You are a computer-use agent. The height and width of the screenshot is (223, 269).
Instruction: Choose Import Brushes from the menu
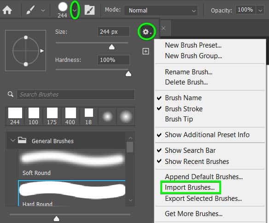pos(190,187)
